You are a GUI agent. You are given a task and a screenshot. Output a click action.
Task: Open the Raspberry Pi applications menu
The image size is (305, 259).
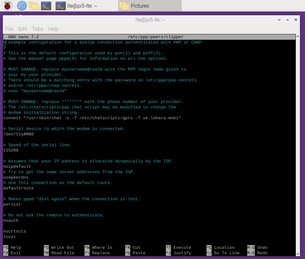coord(7,5)
